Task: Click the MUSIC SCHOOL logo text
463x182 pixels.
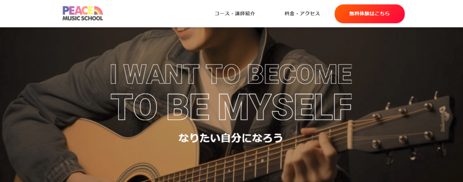Action: point(83,18)
